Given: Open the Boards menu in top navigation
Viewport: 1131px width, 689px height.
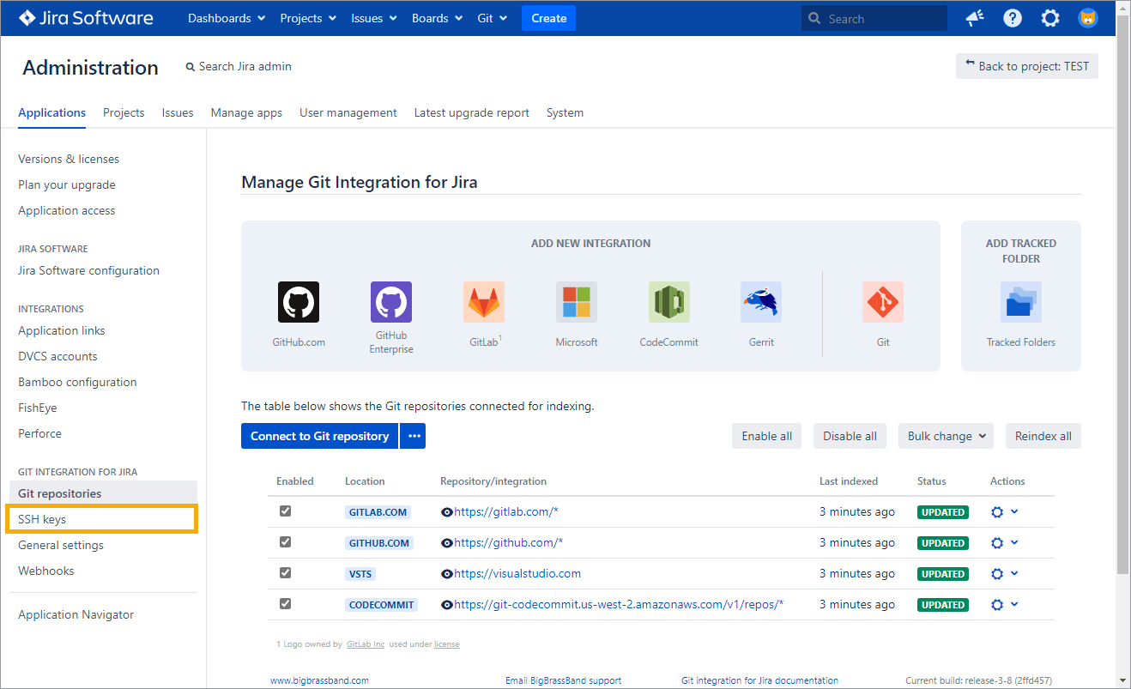Looking at the screenshot, I should coord(437,18).
